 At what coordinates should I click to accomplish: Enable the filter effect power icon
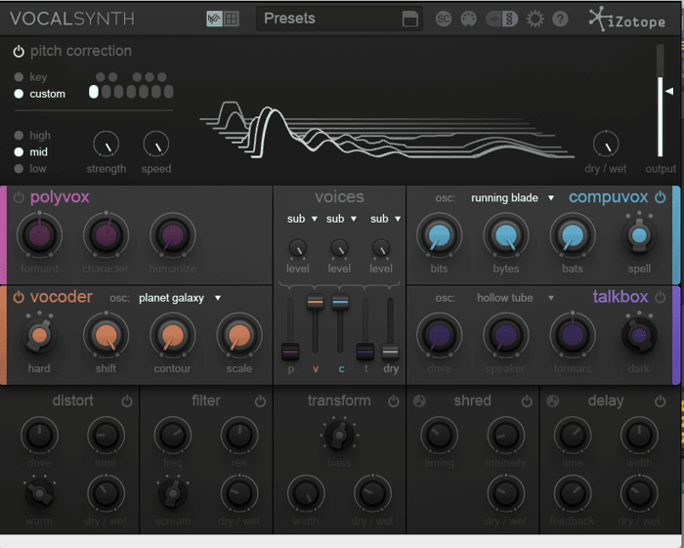point(260,401)
